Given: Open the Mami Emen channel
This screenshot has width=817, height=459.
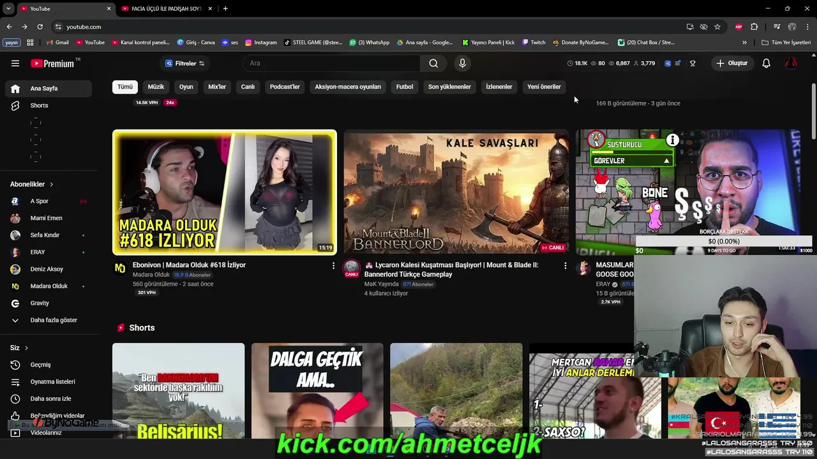Looking at the screenshot, I should tap(48, 218).
